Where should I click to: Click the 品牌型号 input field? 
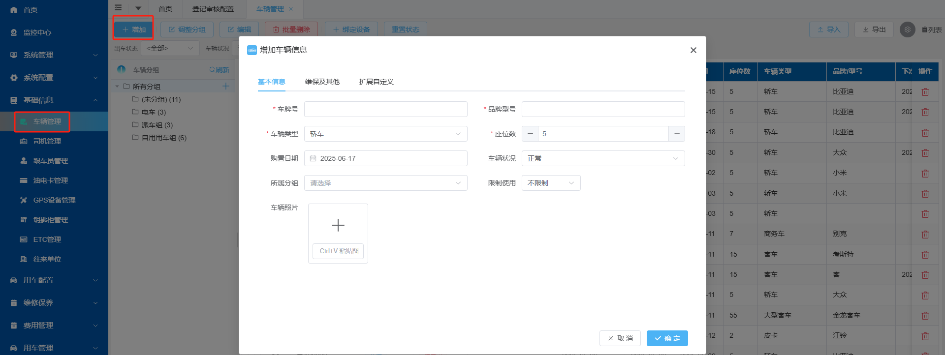click(603, 109)
